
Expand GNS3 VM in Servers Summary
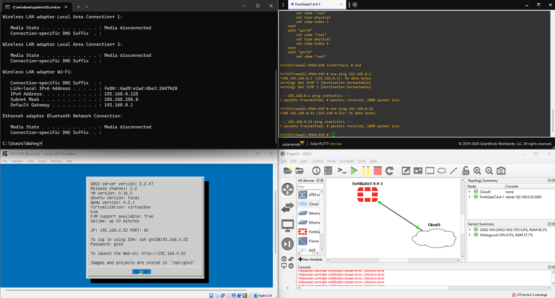470,230
